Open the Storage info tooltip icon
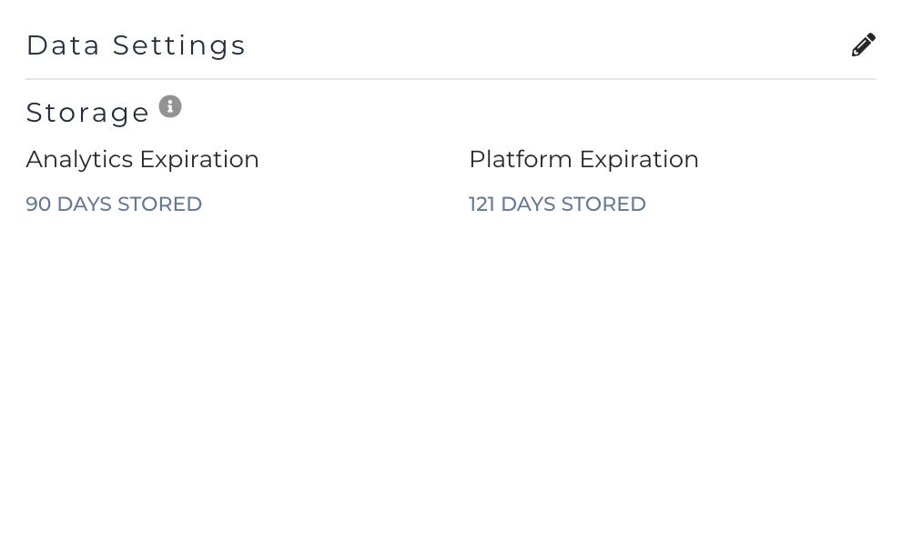This screenshot has height=538, width=912. tap(170, 106)
